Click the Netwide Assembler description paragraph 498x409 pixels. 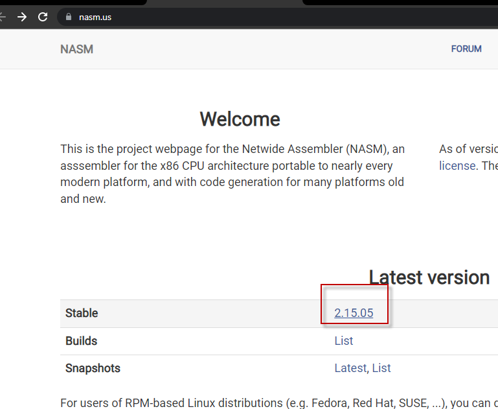click(x=232, y=174)
